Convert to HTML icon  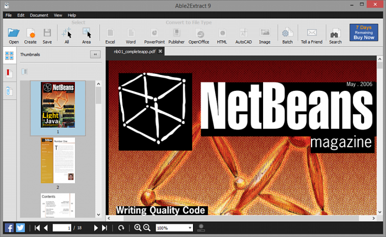click(x=222, y=33)
